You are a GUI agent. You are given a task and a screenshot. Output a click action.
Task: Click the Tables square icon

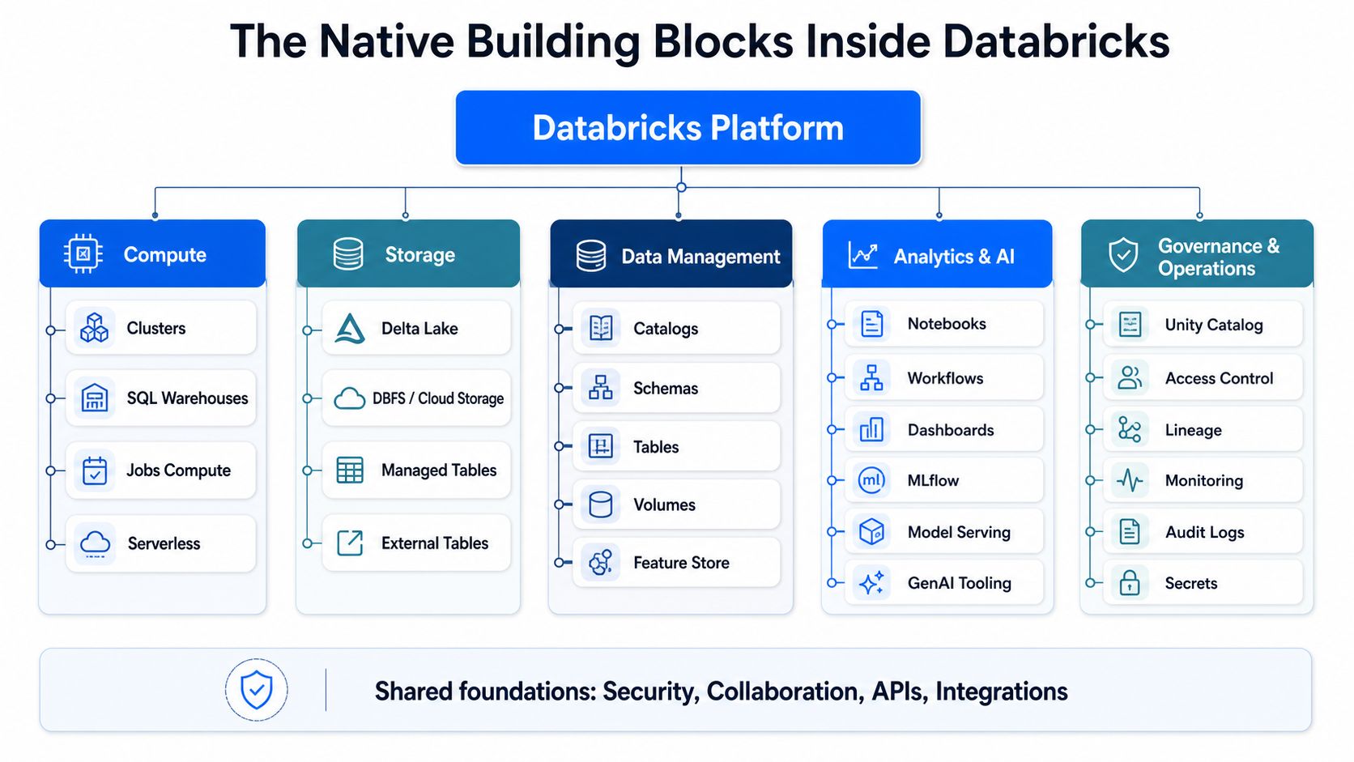601,446
